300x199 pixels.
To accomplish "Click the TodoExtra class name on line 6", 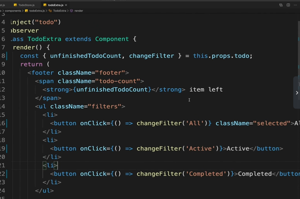I will (44, 39).
